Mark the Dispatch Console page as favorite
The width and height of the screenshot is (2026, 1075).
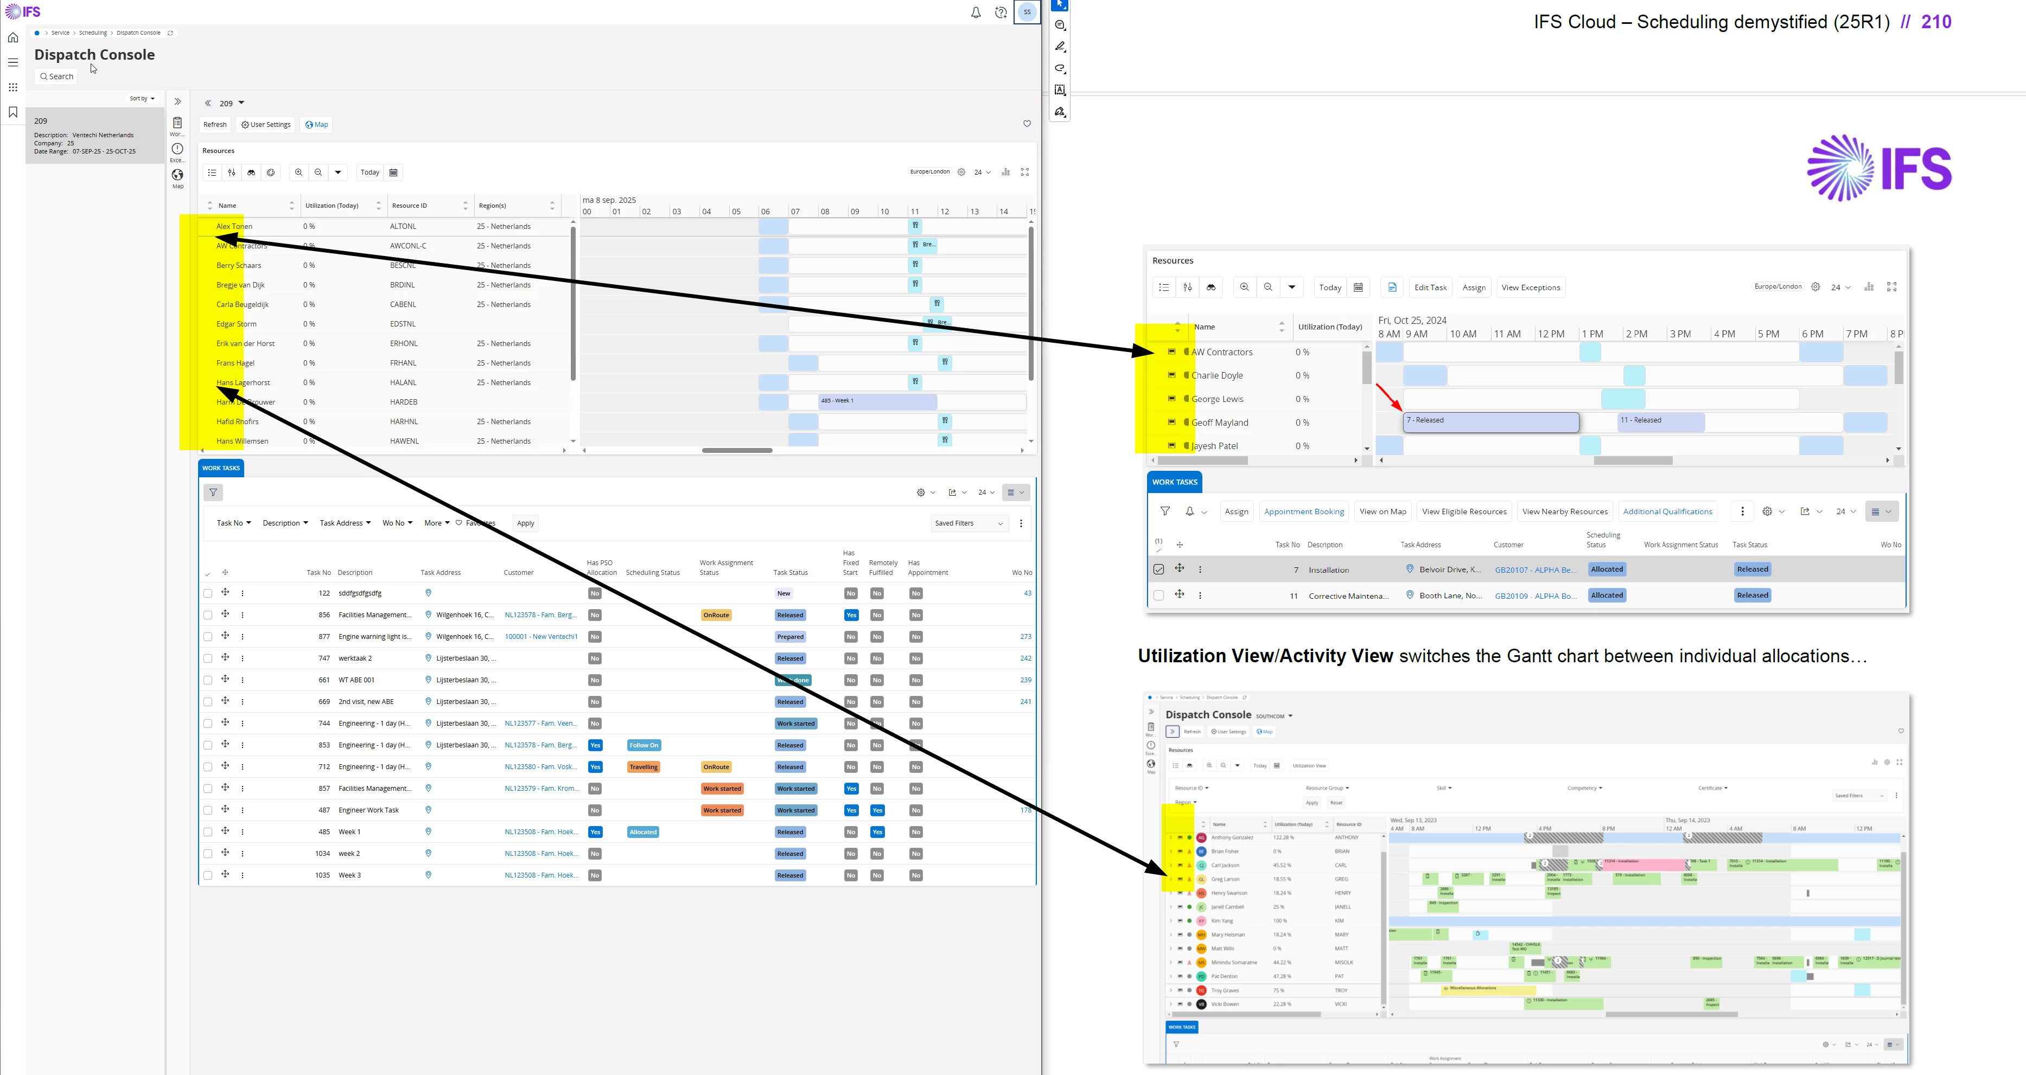pyautogui.click(x=1027, y=124)
